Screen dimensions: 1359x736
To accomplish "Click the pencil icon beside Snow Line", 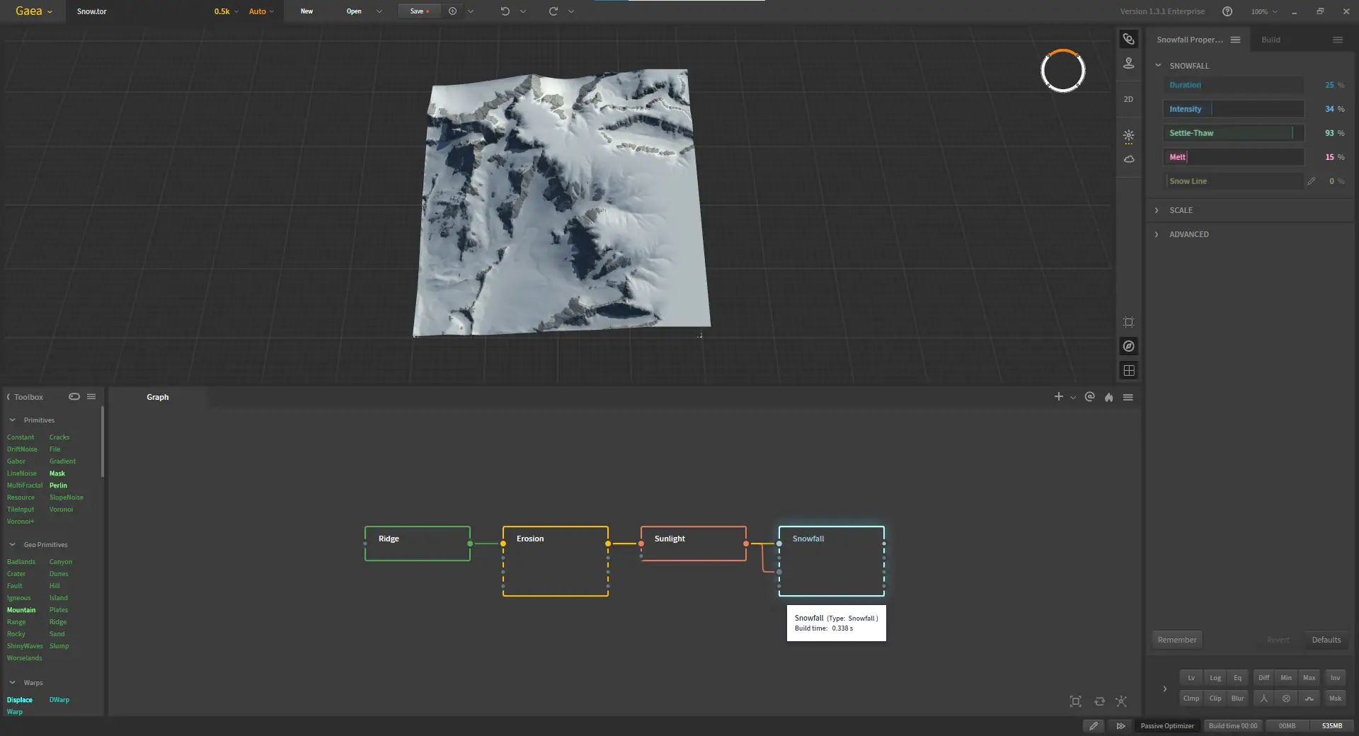I will pos(1311,181).
